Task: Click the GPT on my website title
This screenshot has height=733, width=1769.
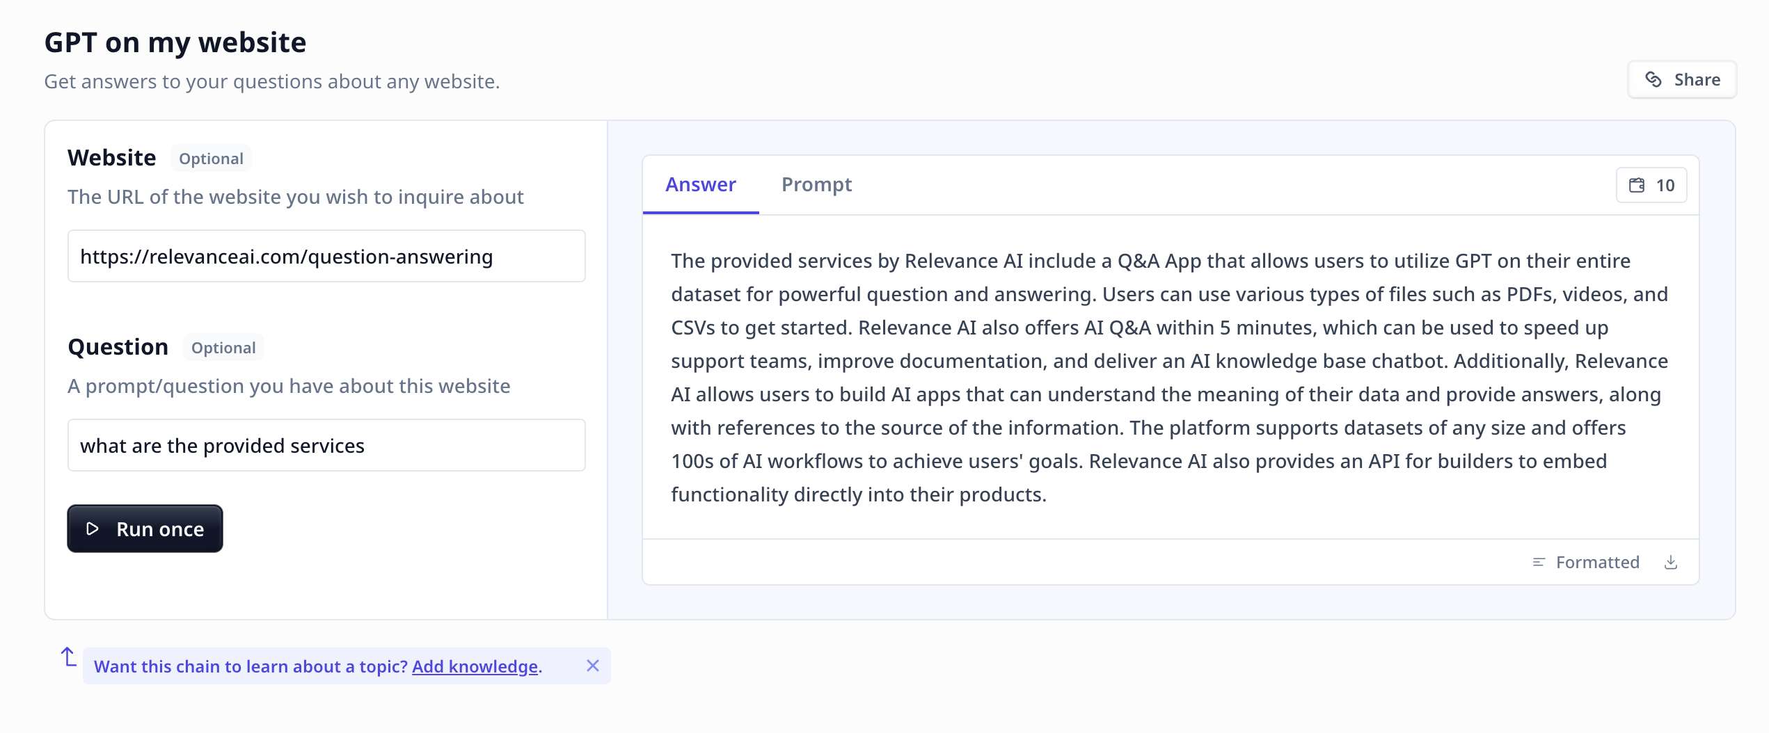Action: (175, 42)
